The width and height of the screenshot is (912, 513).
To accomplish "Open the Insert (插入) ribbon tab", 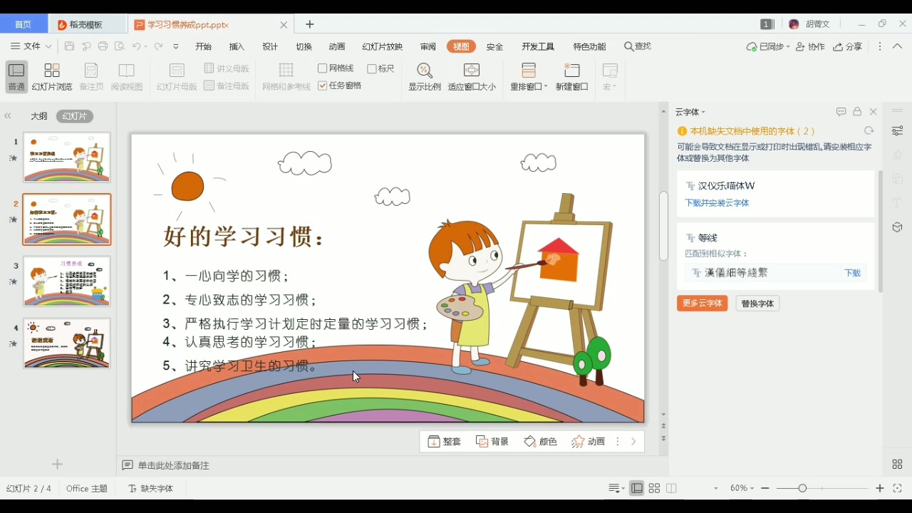I will [237, 46].
